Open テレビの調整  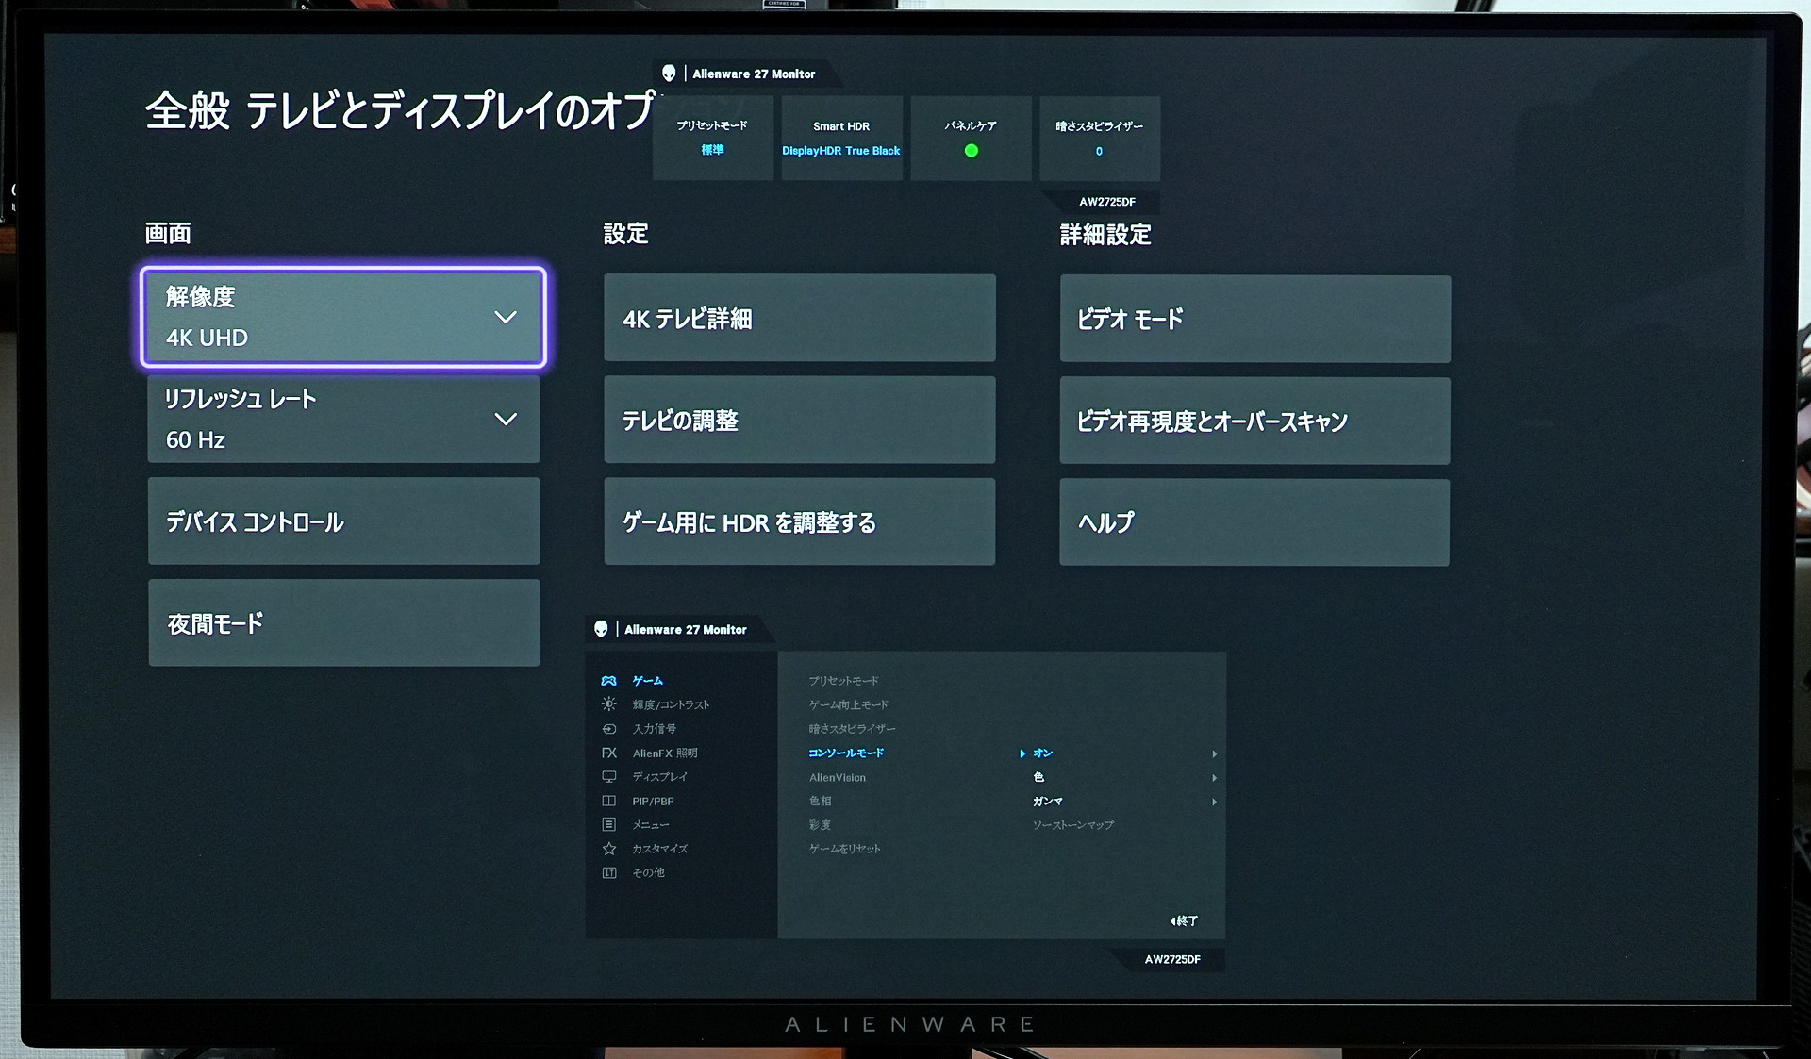[799, 421]
